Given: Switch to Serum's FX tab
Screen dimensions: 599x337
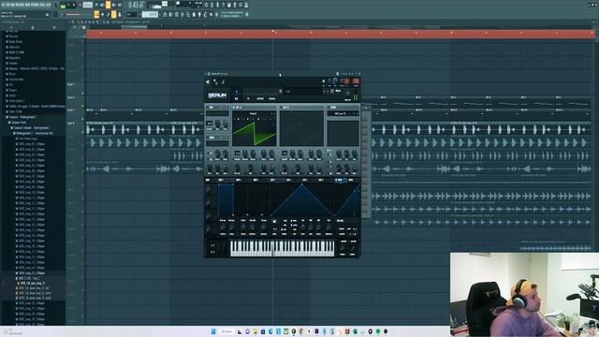Looking at the screenshot, I should click(248, 98).
